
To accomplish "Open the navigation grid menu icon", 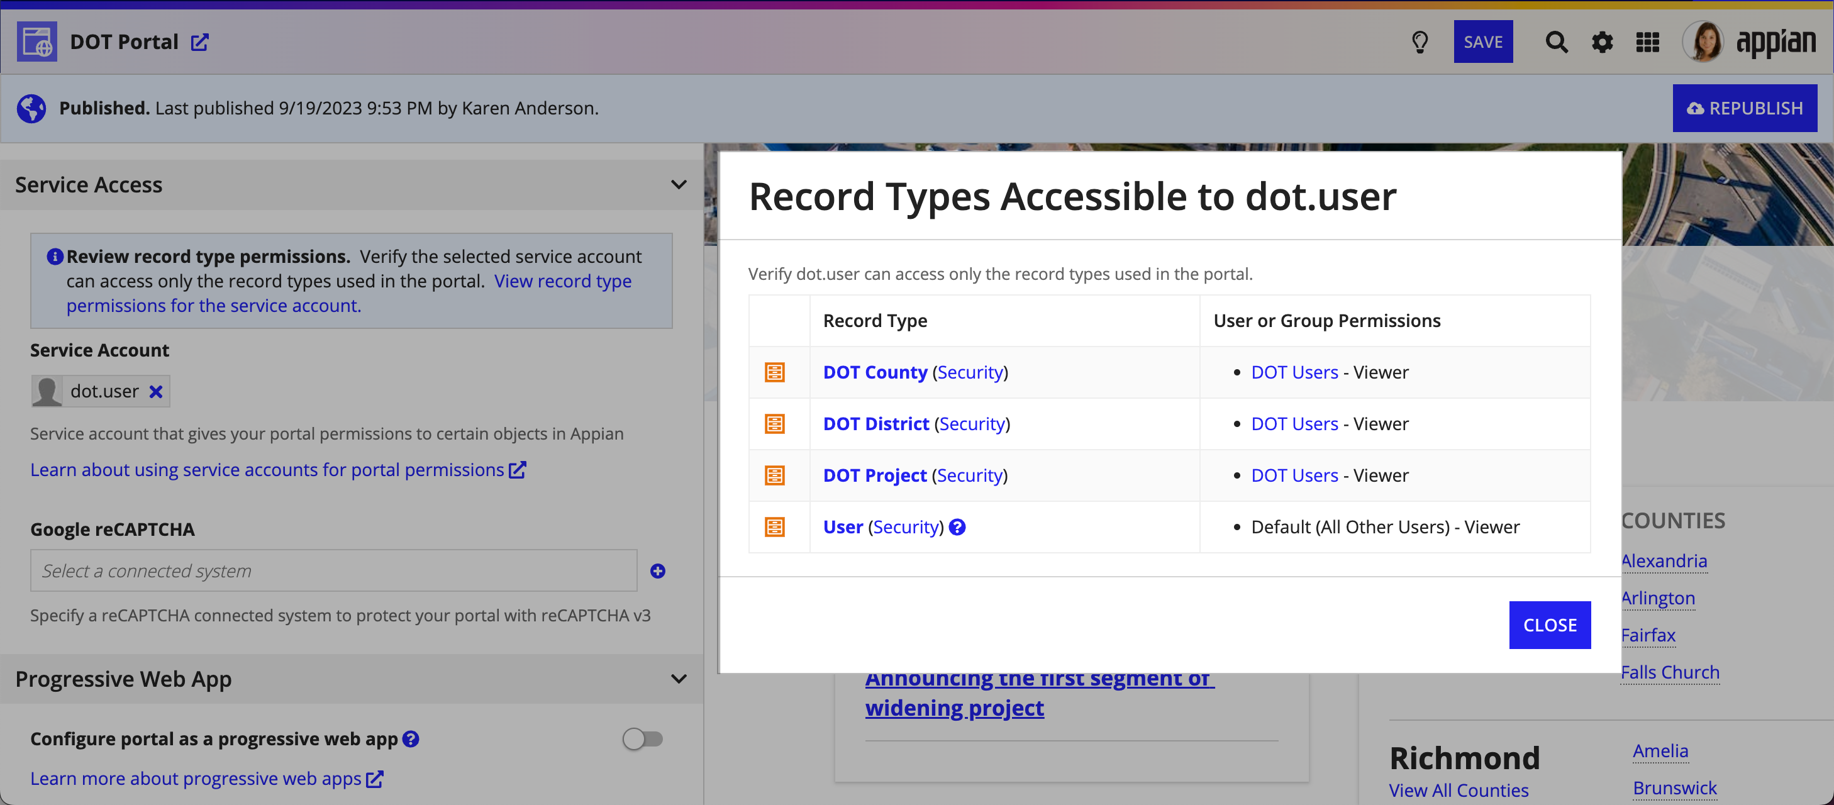I will point(1647,42).
